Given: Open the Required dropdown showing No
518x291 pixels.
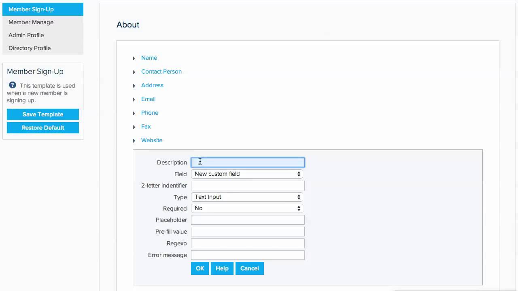Looking at the screenshot, I should 247,208.
